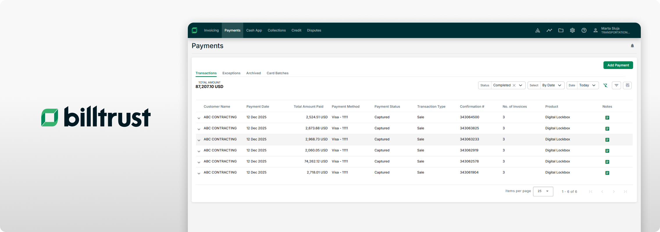Clear filters with the green funnel icon
Screen dimensions: 660x232
pos(605,85)
